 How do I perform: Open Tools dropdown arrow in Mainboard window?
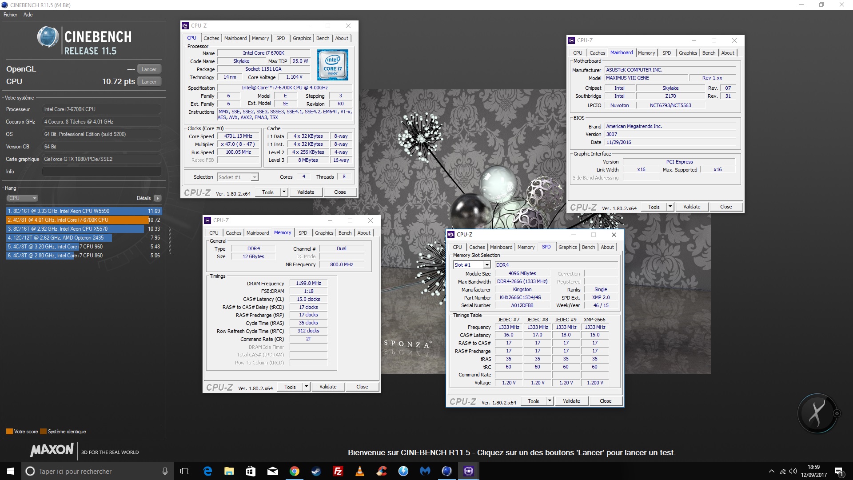click(x=670, y=207)
